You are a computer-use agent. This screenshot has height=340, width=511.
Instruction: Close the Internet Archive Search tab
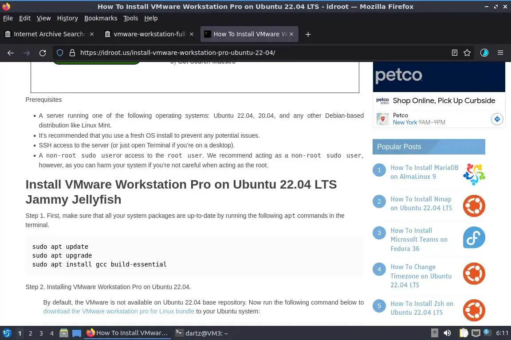coord(92,34)
